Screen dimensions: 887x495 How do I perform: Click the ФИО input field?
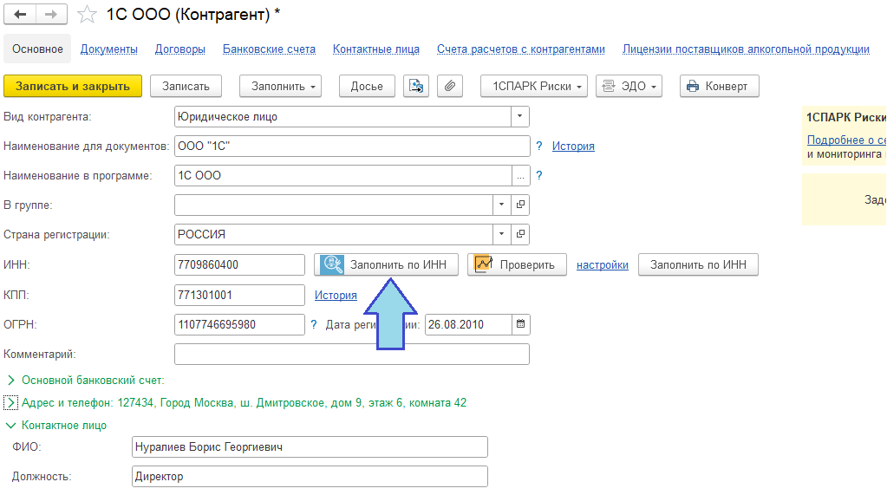point(310,447)
